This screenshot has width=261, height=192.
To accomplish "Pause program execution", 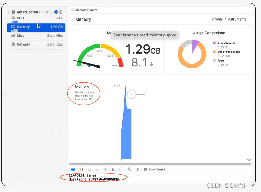I will click(81, 170).
